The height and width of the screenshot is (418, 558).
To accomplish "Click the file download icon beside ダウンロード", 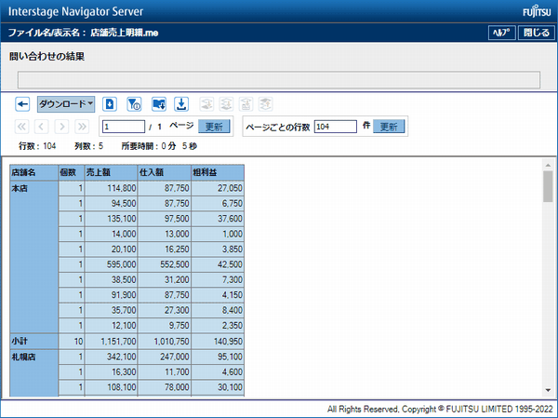I will tap(110, 104).
